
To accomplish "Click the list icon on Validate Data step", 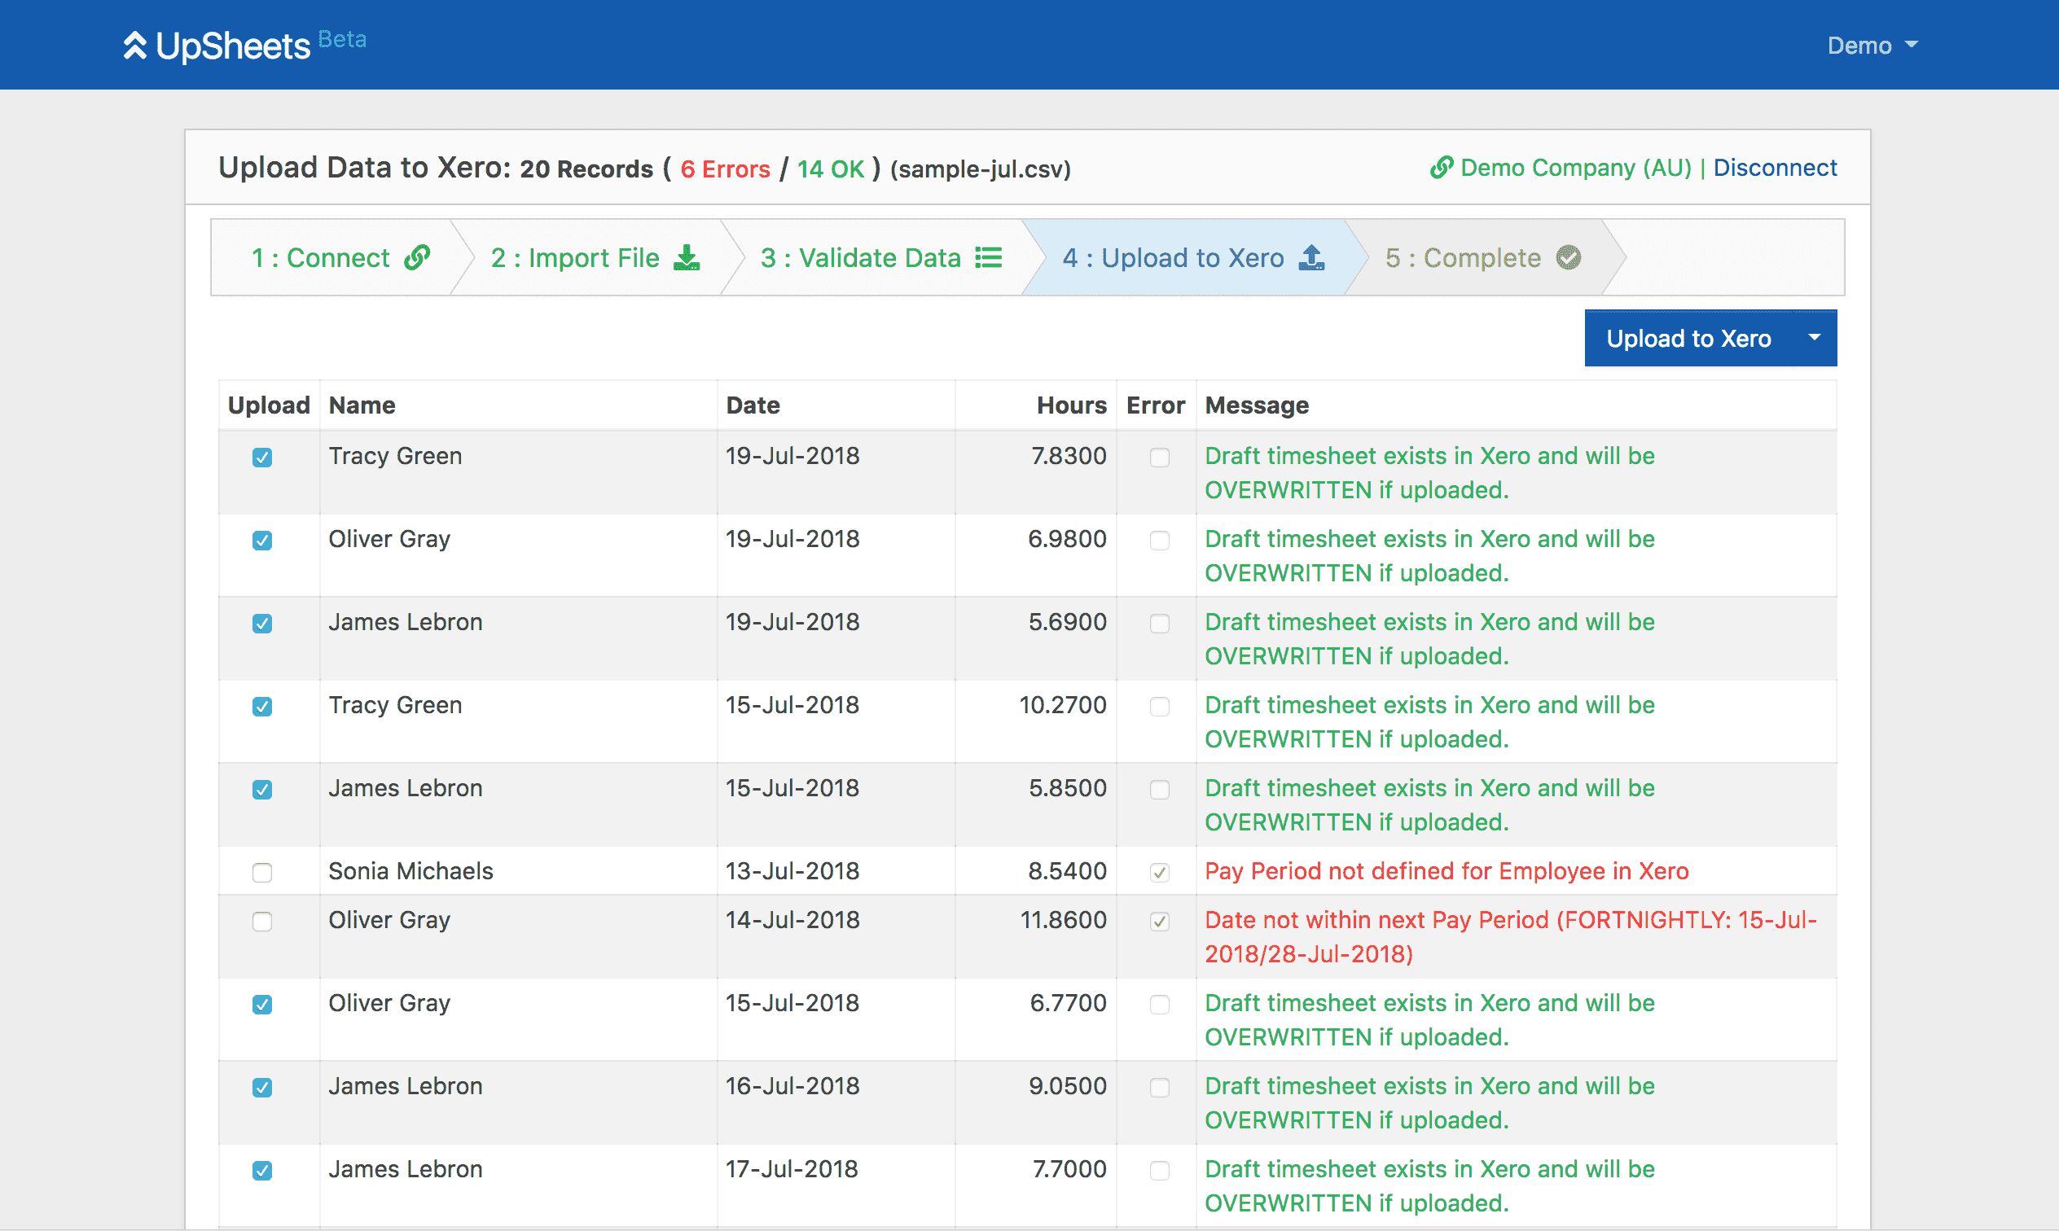I will coord(988,258).
